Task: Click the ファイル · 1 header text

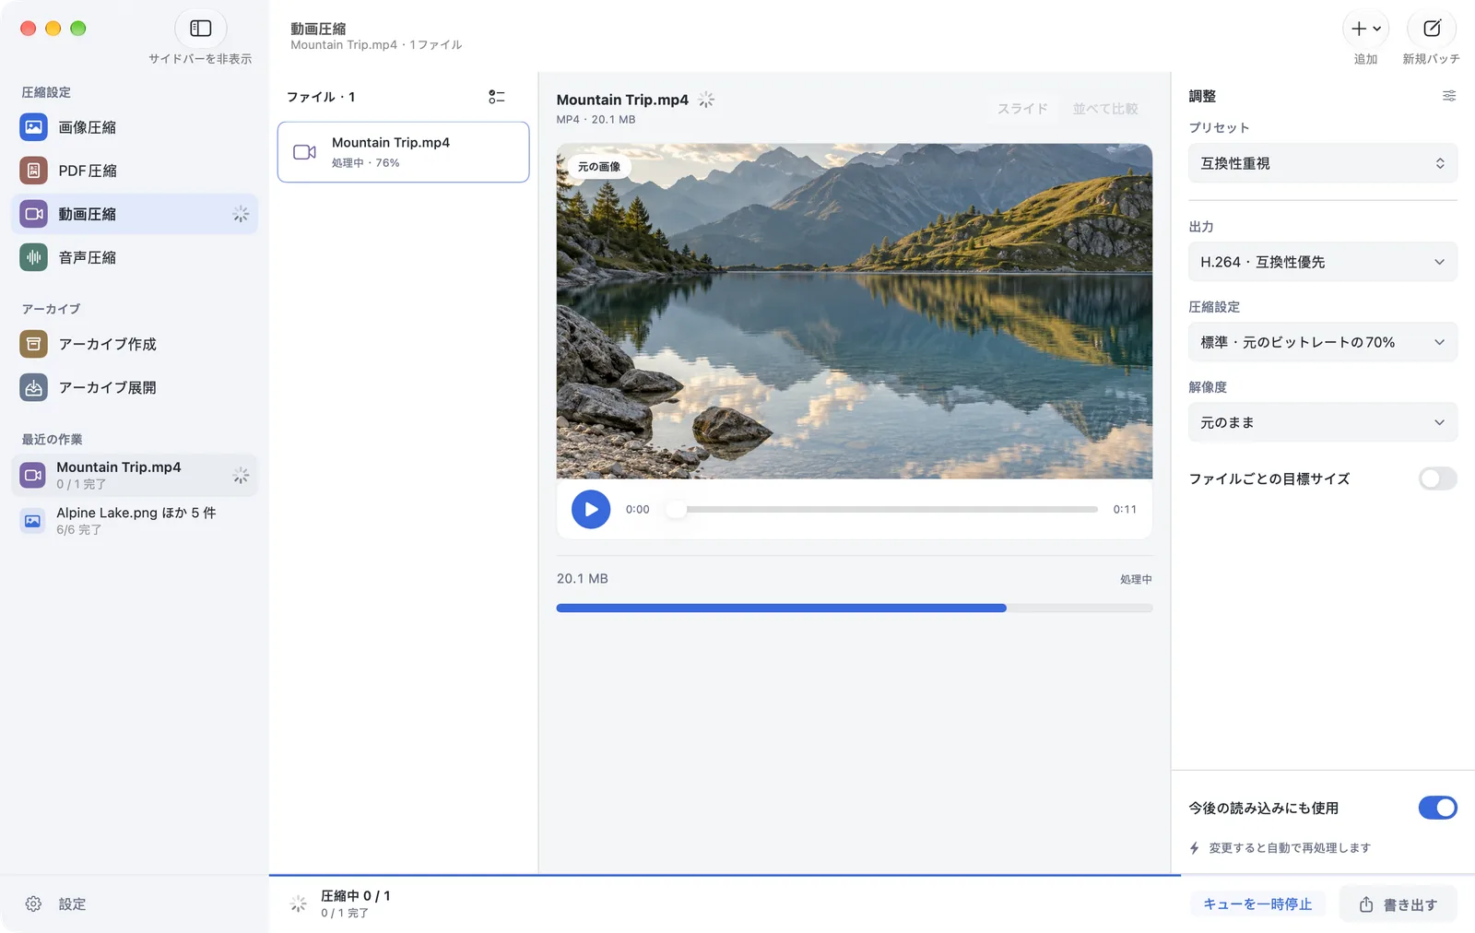Action: (321, 97)
